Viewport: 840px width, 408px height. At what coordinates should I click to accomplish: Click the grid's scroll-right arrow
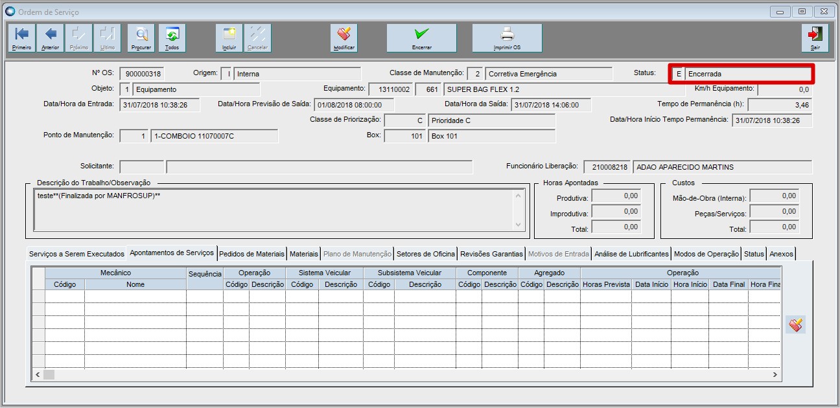coord(775,375)
